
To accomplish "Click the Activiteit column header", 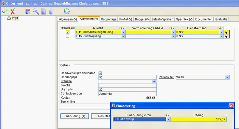I will pos(98,28).
